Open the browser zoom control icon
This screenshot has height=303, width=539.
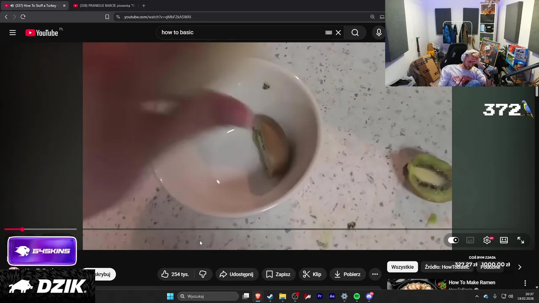point(372,17)
